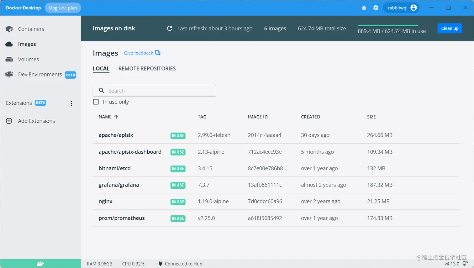Click the NAME sort arrow
Screen dimensions: 474x268
coord(116,117)
